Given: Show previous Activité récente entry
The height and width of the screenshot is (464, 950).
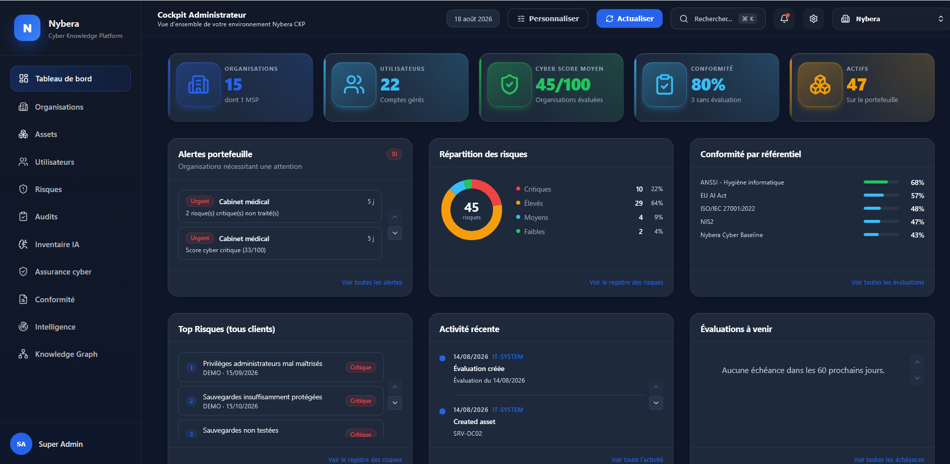Looking at the screenshot, I should (656, 387).
